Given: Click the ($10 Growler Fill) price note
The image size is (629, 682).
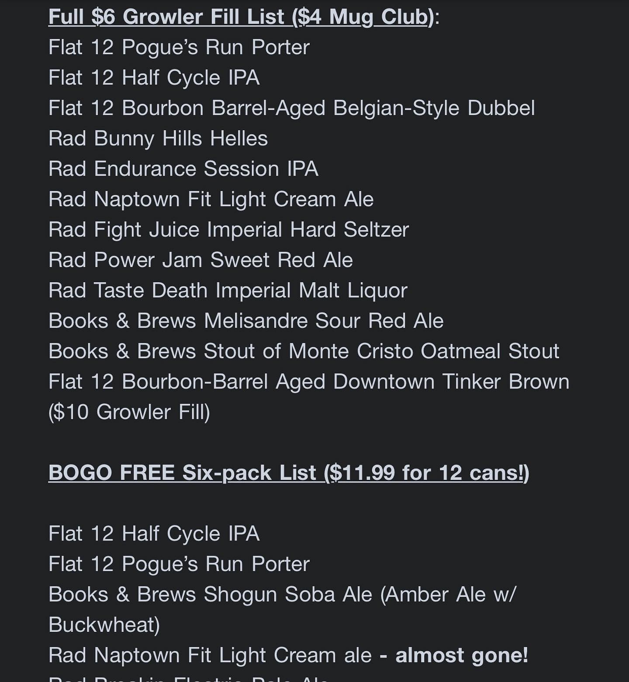Looking at the screenshot, I should coord(129,412).
